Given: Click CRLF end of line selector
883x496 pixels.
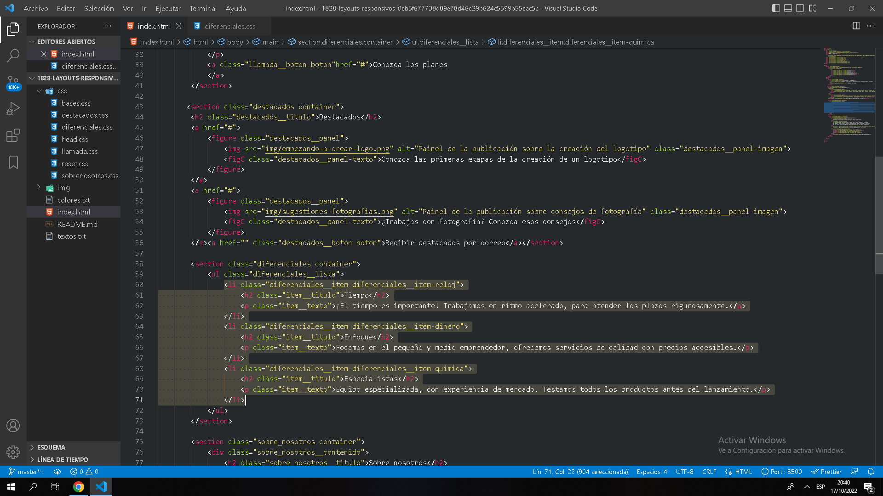Looking at the screenshot, I should pyautogui.click(x=709, y=472).
